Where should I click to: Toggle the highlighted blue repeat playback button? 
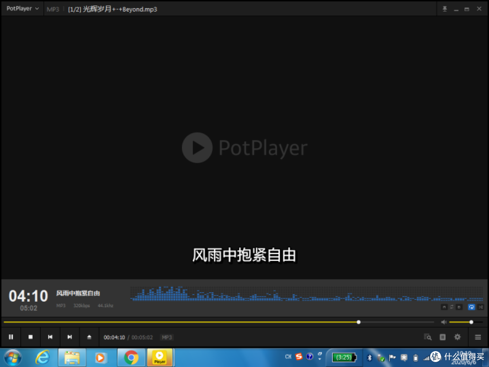coord(471,307)
